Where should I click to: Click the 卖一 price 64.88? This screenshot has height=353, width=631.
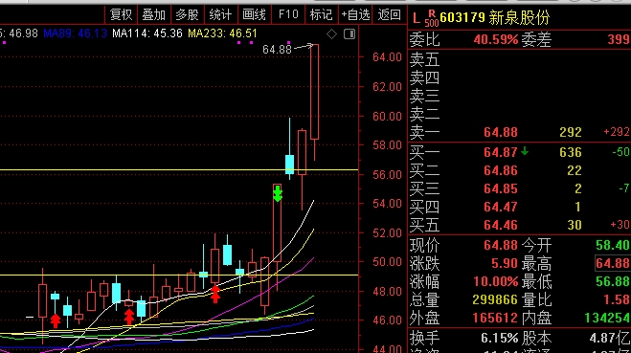(501, 132)
